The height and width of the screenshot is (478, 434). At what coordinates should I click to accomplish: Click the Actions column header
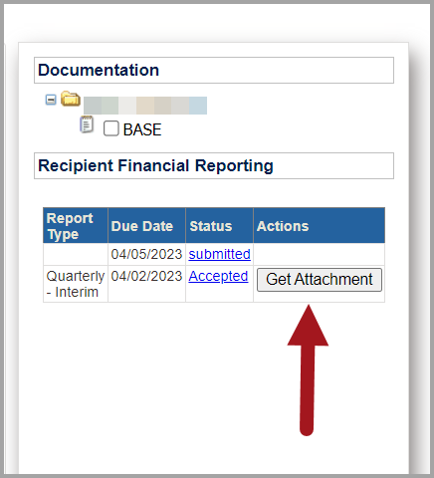(x=320, y=226)
